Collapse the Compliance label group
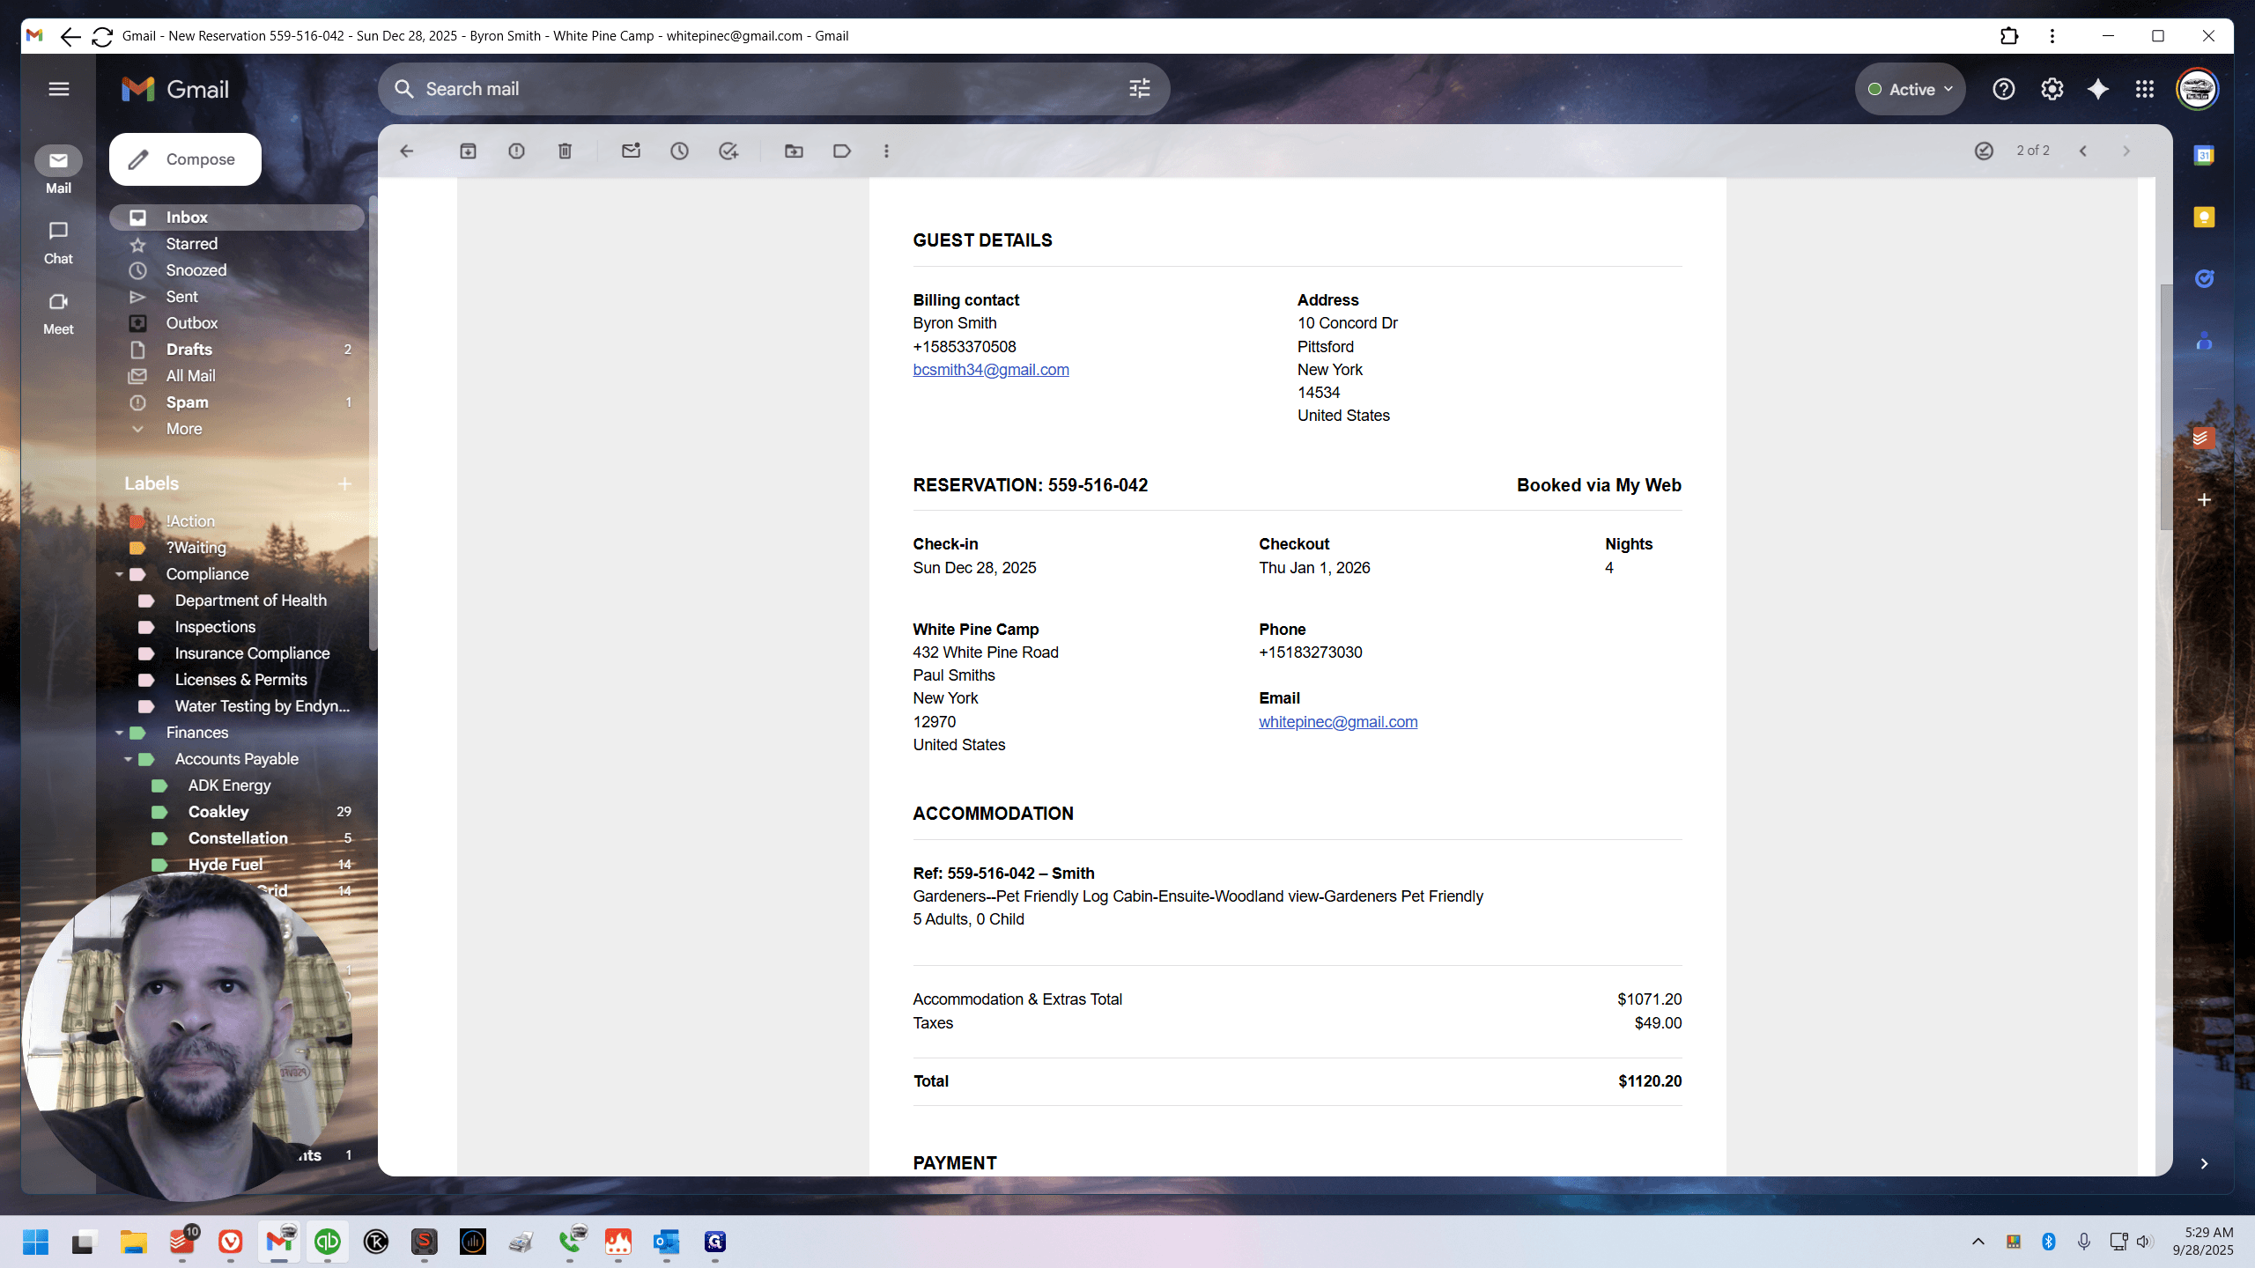Viewport: 2255px width, 1268px height. click(x=119, y=574)
